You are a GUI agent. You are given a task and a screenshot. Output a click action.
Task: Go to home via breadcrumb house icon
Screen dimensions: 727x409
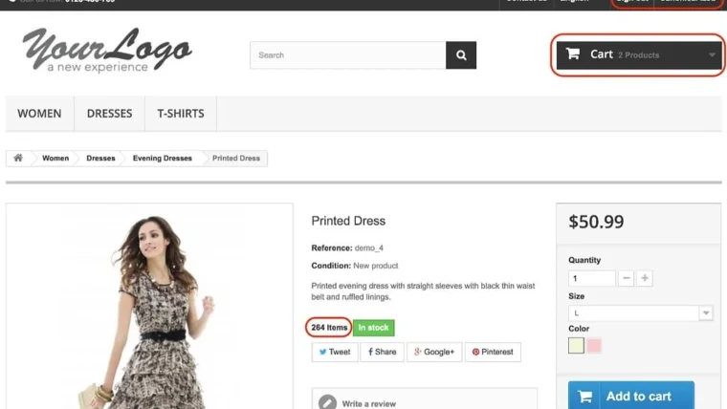(x=18, y=158)
